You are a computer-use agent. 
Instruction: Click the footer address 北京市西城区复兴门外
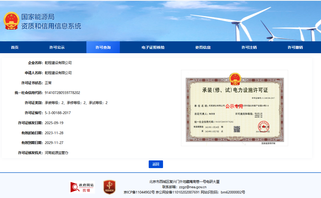(184, 182)
